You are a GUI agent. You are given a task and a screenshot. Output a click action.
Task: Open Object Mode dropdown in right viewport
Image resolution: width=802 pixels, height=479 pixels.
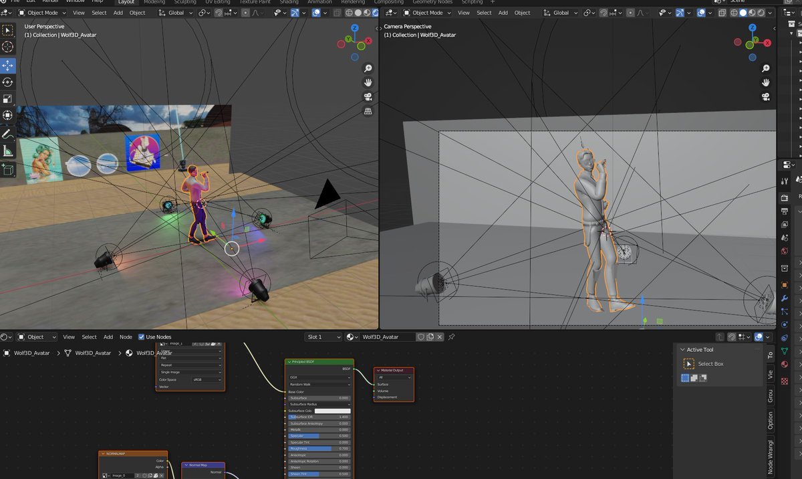point(426,13)
